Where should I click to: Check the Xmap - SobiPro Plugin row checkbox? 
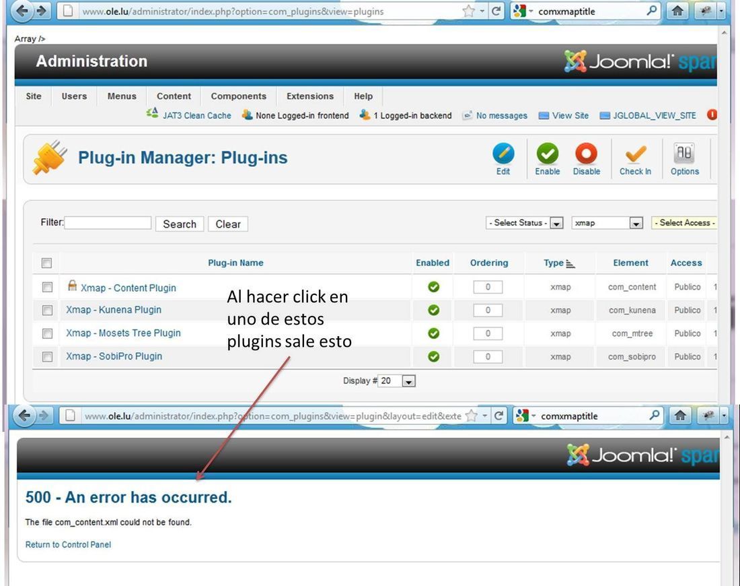(x=47, y=356)
